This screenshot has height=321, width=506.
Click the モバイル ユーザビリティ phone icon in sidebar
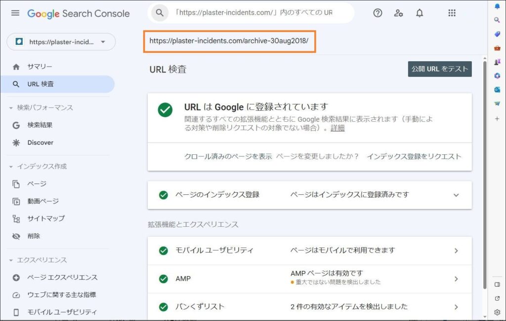pyautogui.click(x=16, y=312)
